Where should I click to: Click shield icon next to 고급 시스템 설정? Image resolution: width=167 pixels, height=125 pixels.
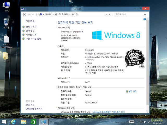pyautogui.click(x=23, y=39)
